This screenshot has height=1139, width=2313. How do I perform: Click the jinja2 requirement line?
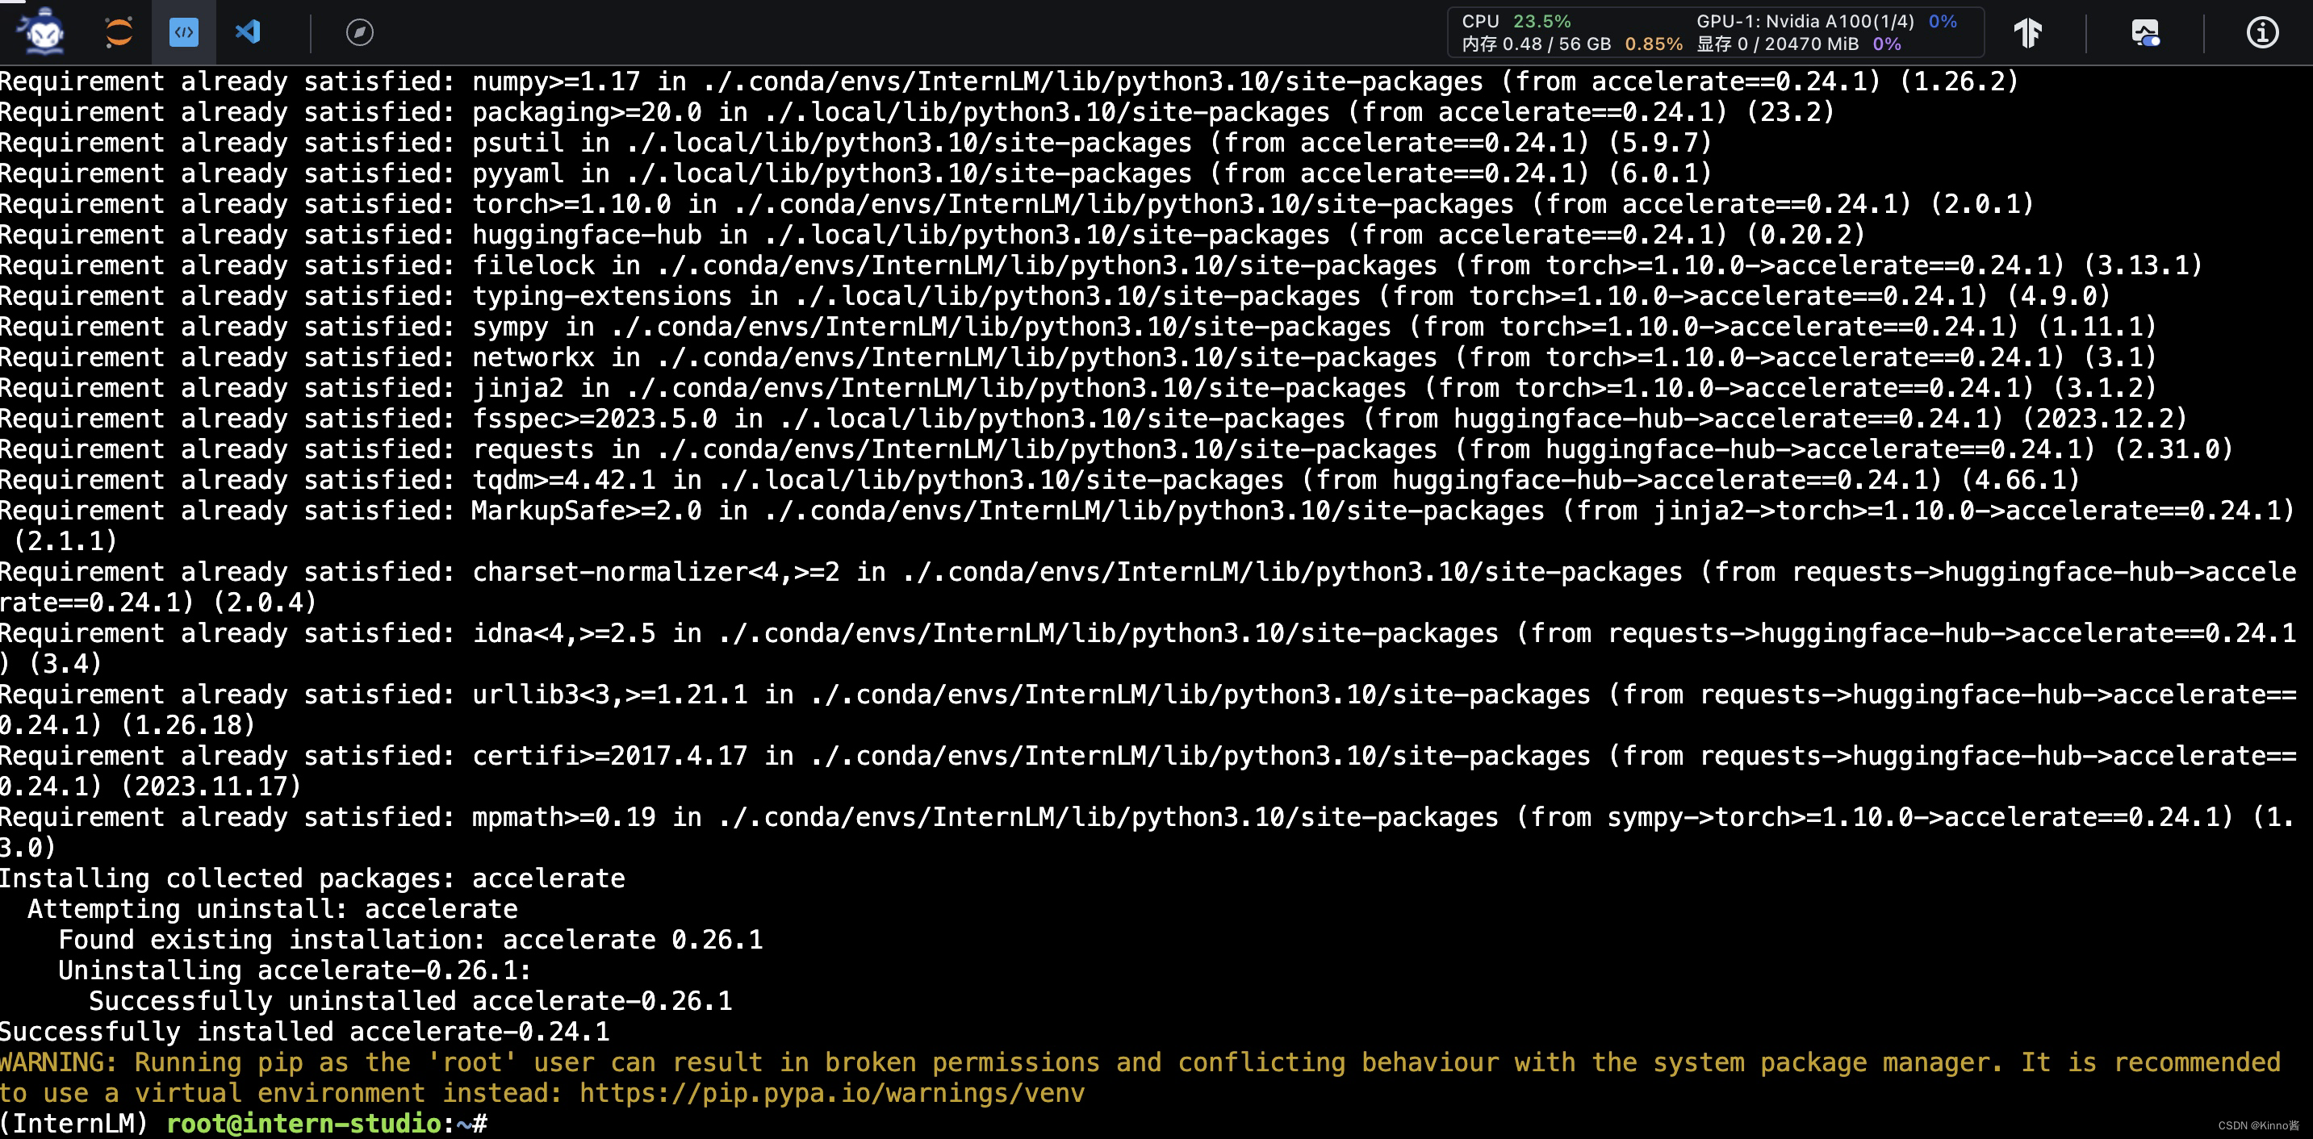[1077, 389]
